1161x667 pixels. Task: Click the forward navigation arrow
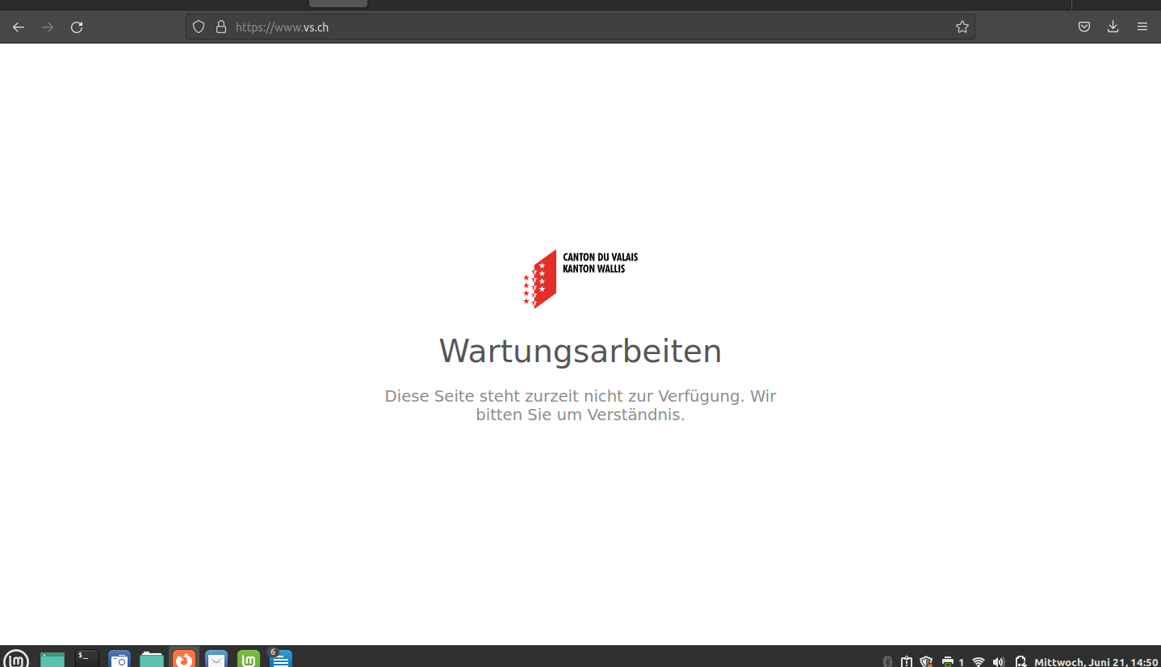[48, 27]
